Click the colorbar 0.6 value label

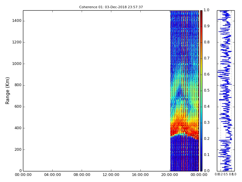point(207,74)
